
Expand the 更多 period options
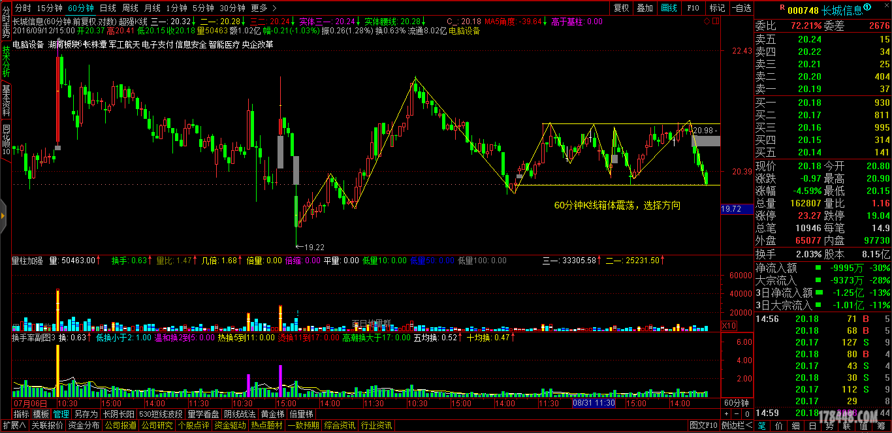pyautogui.click(x=263, y=8)
